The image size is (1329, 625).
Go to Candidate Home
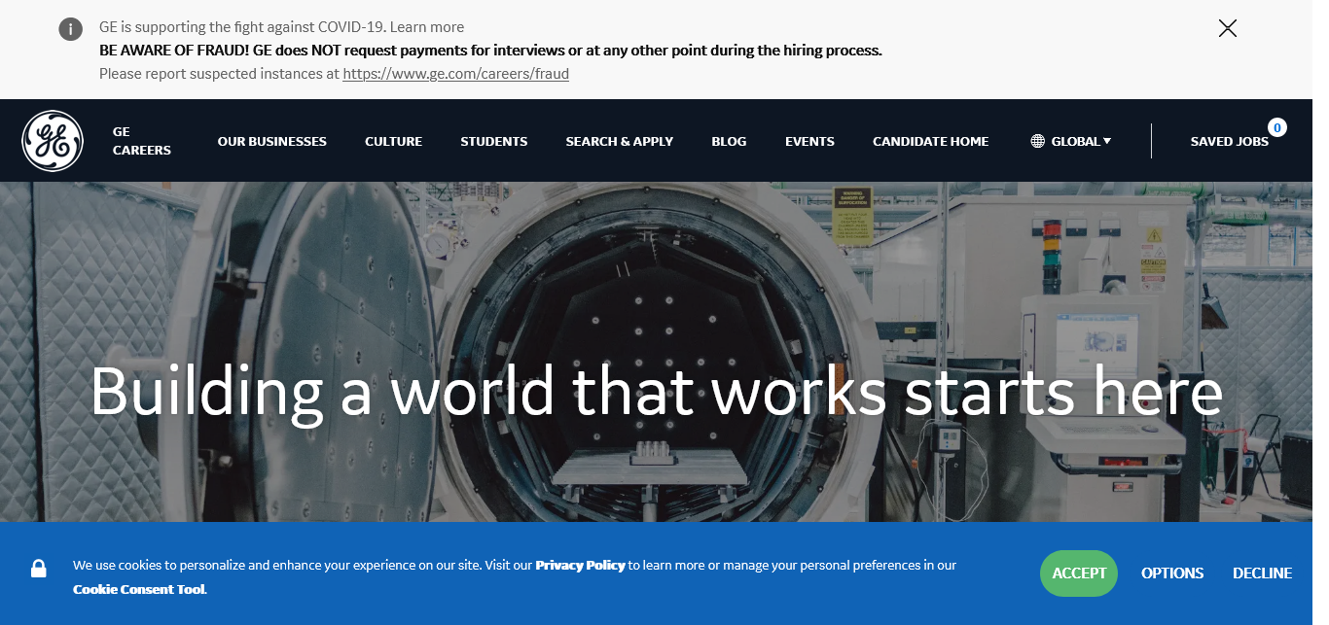pos(930,142)
